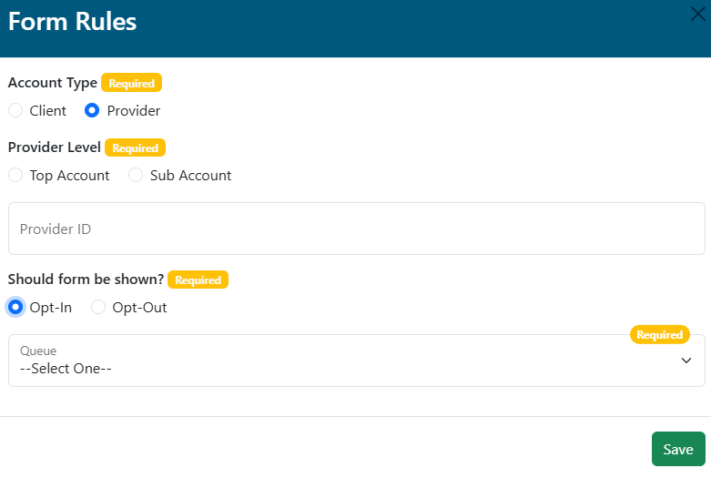Image resolution: width=711 pixels, height=478 pixels.
Task: Switch form visibility to Opt-Out
Action: click(98, 308)
